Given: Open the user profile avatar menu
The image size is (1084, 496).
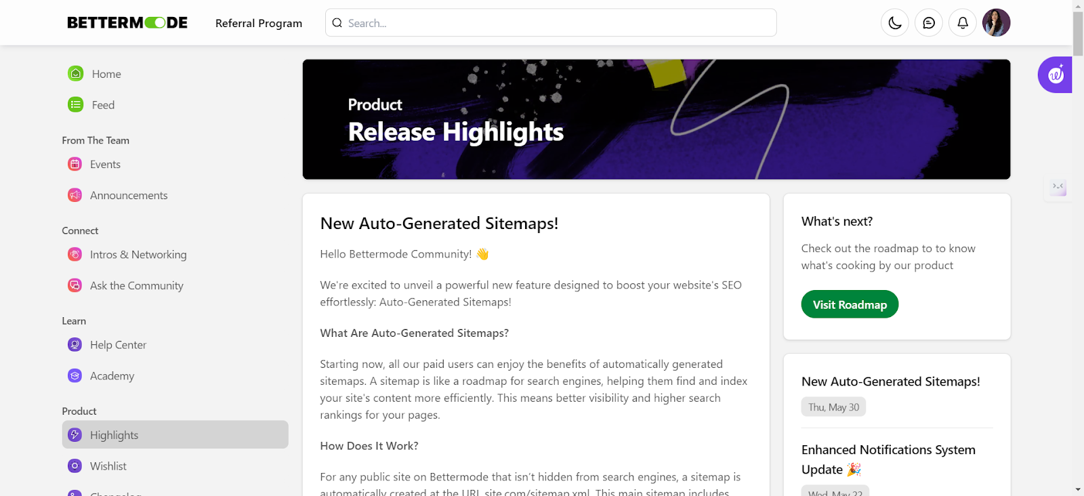Looking at the screenshot, I should [x=997, y=23].
